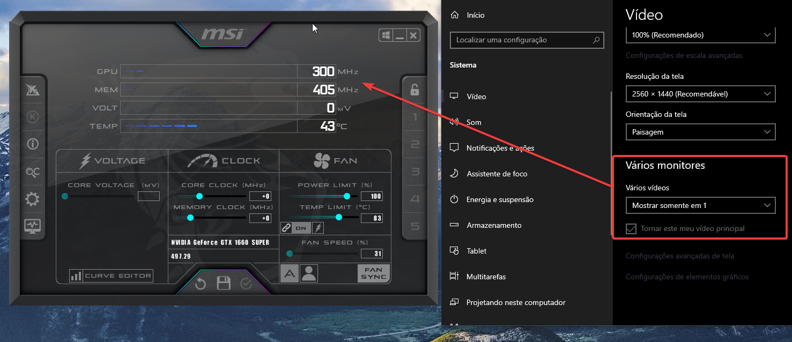Viewport: 792px width, 342px height.
Task: Click the Fan Speed 31 value field
Action: tap(372, 254)
